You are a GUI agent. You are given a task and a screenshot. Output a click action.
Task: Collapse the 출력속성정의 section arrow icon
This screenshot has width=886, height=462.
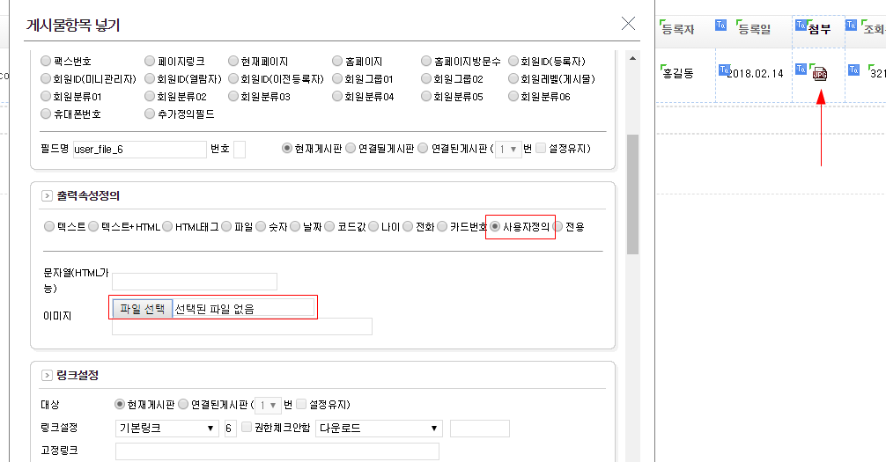tap(47, 196)
